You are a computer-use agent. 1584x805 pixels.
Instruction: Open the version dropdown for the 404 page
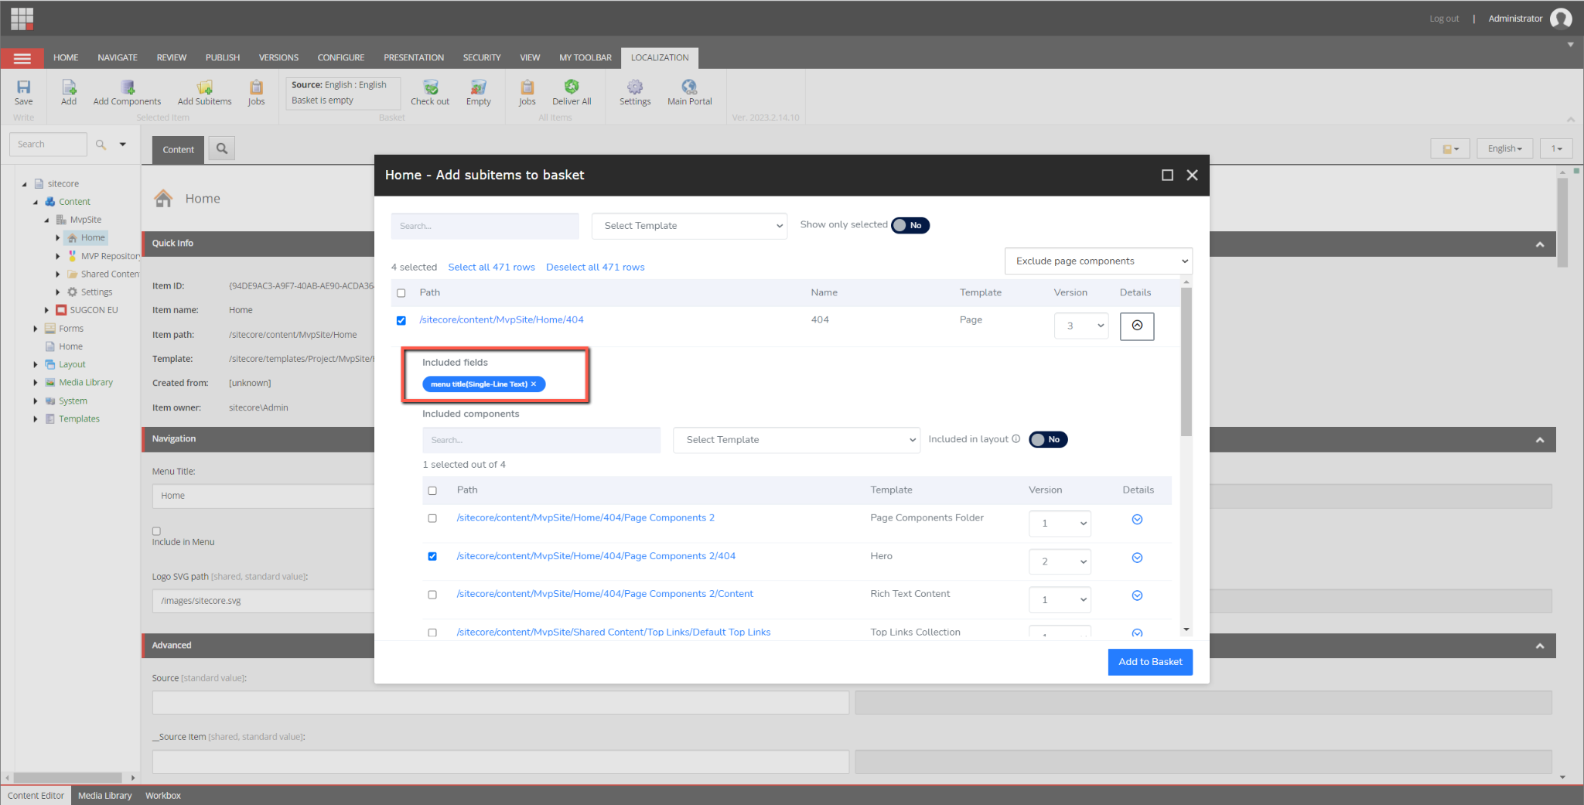pos(1081,326)
